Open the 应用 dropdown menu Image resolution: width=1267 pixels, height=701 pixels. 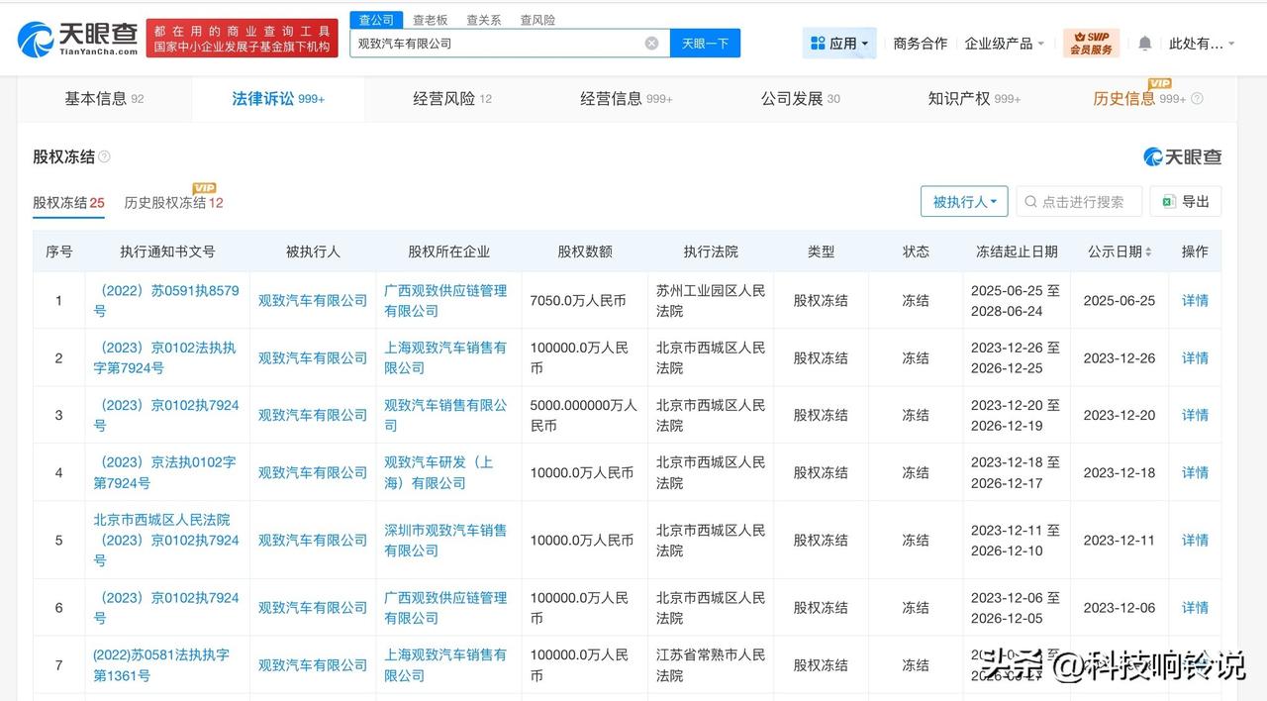[839, 44]
